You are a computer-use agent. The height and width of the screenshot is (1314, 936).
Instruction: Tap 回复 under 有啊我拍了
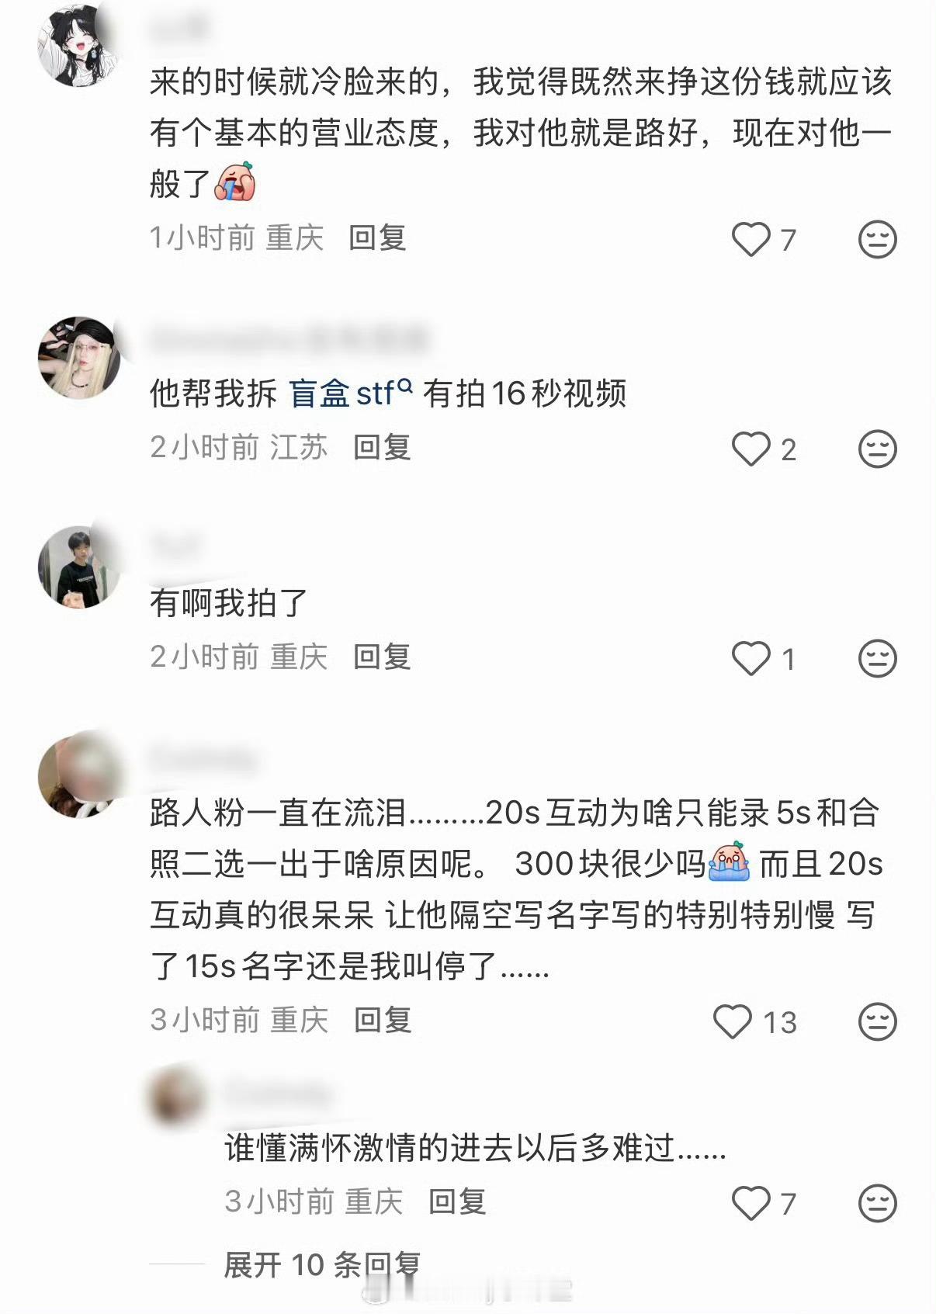382,657
